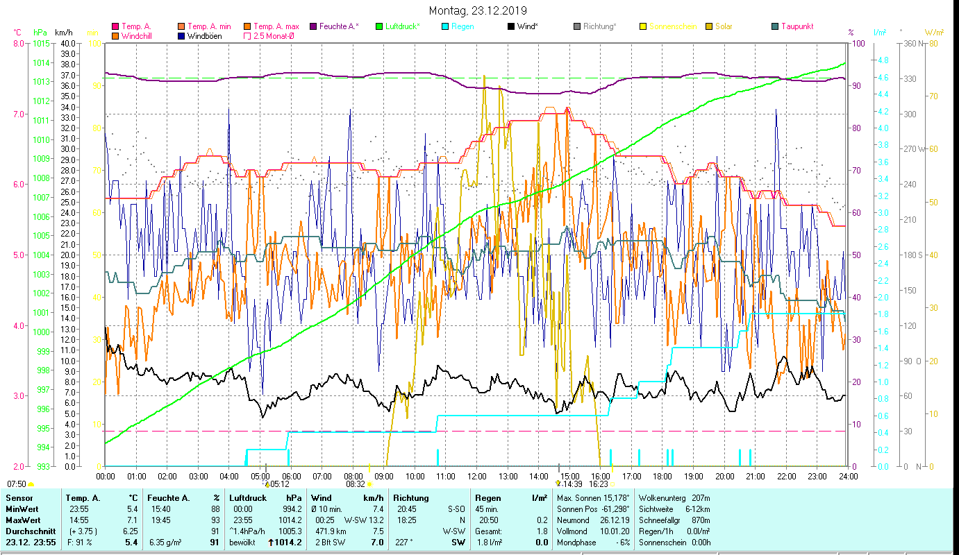Image resolution: width=959 pixels, height=555 pixels.
Task: Click the green Luftdruck legend square
Action: [380, 27]
